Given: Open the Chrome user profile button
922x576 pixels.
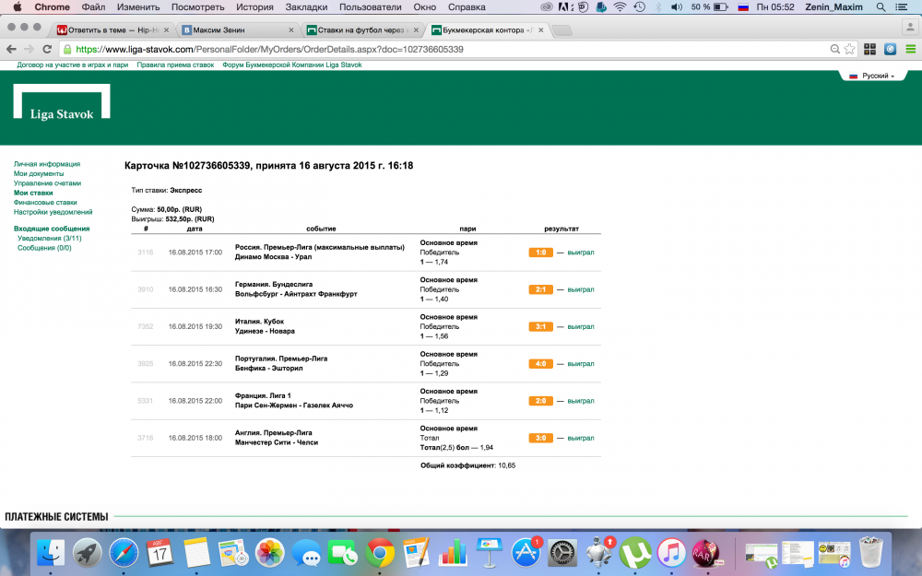Looking at the screenshot, I should pos(910,27).
